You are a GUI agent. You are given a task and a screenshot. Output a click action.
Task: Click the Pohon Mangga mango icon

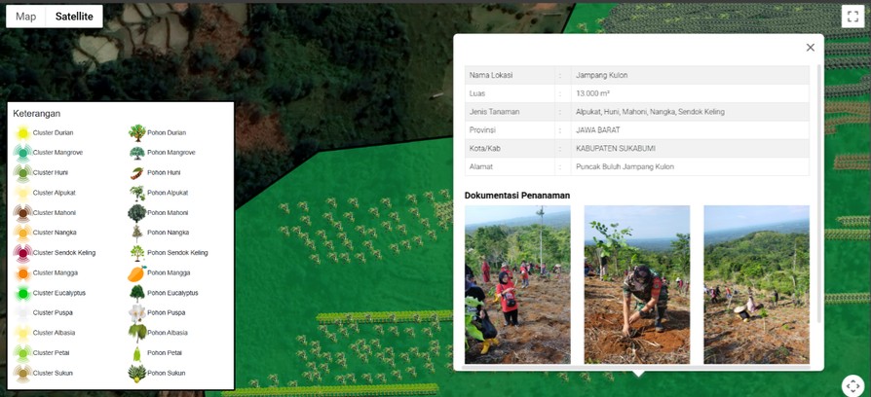(136, 272)
